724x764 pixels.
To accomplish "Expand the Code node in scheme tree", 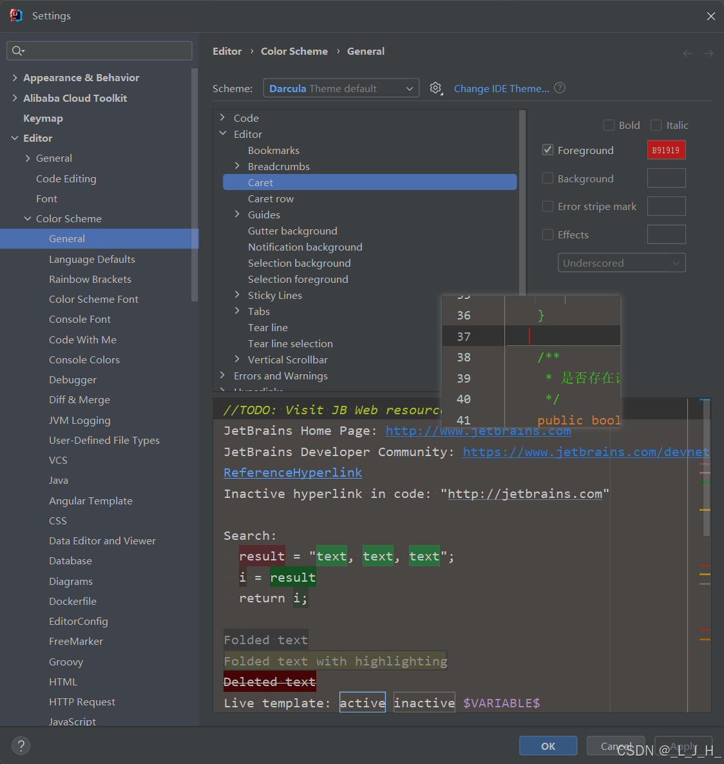I will (223, 117).
